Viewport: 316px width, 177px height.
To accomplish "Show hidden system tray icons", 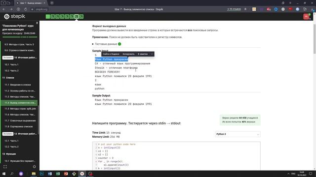I will (x=288, y=174).
